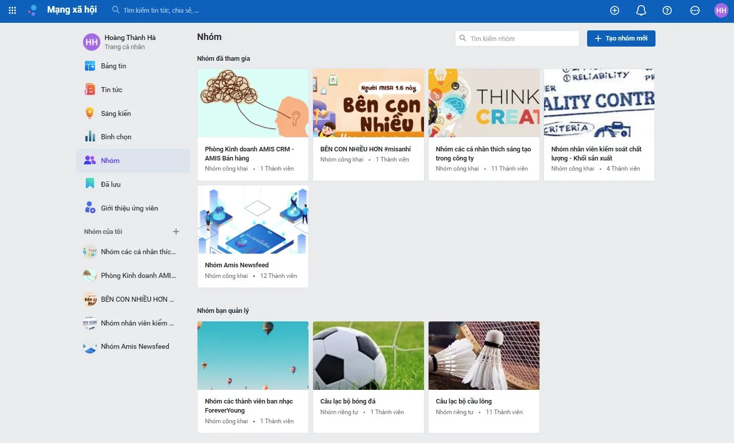Open shuttlecock Câu lạc bộ cầu lông image
Image resolution: width=734 pixels, height=443 pixels.
coord(484,355)
